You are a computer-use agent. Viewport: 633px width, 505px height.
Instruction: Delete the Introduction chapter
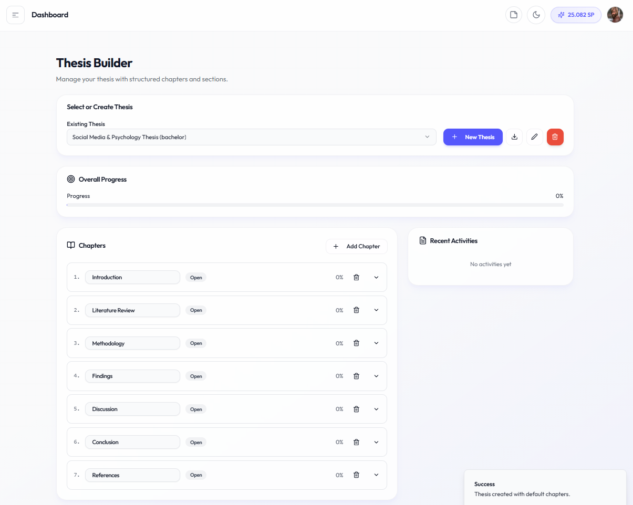click(x=356, y=277)
